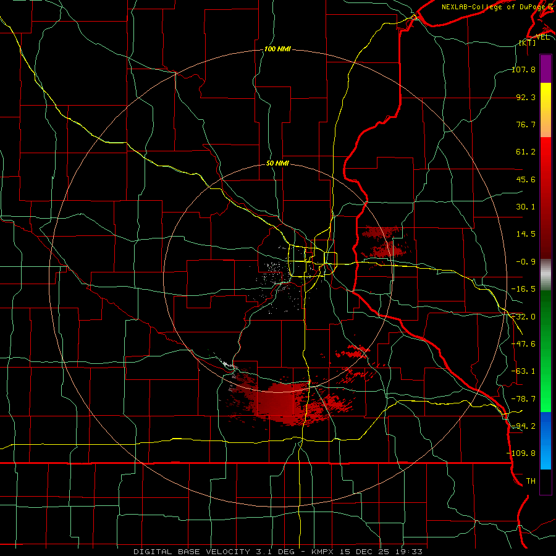Viewport: 556px width, 556px height.
Task: Click the VEL legend heading
Action: click(x=543, y=37)
